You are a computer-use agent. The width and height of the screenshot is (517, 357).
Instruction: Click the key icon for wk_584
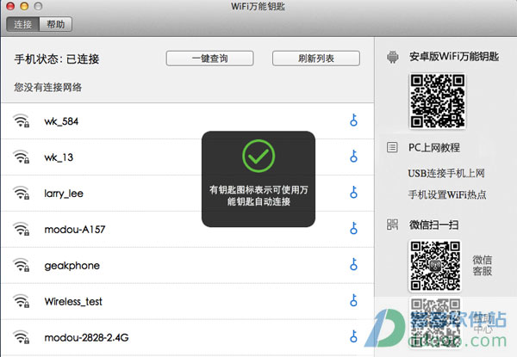tap(354, 120)
